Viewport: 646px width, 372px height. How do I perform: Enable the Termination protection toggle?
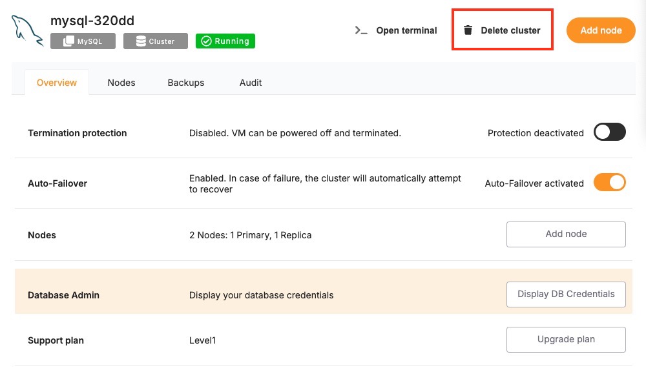click(x=609, y=132)
